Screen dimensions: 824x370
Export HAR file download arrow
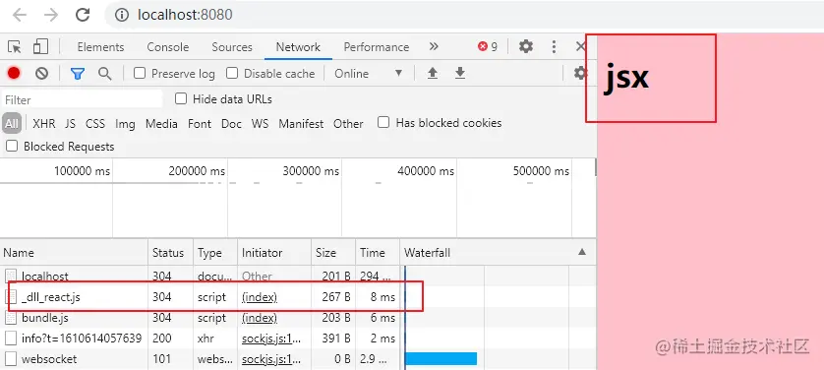460,73
